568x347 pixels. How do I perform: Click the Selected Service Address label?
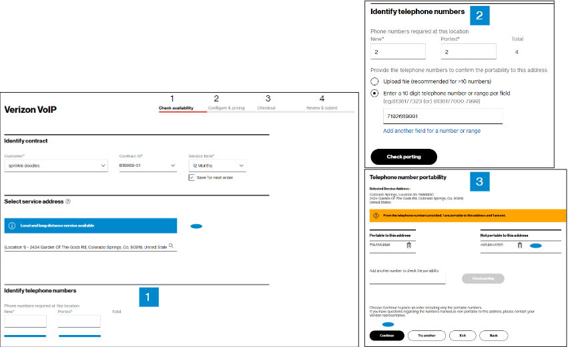coord(390,189)
